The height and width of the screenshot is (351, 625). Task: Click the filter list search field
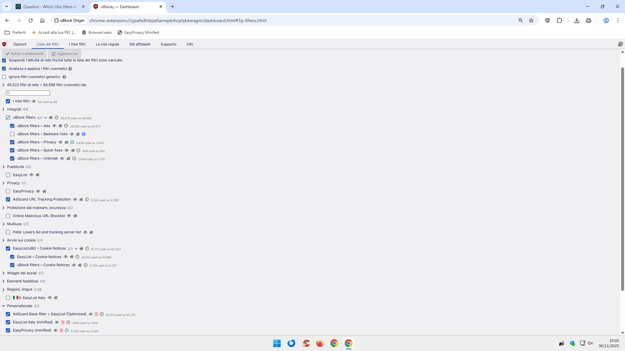tap(28, 93)
